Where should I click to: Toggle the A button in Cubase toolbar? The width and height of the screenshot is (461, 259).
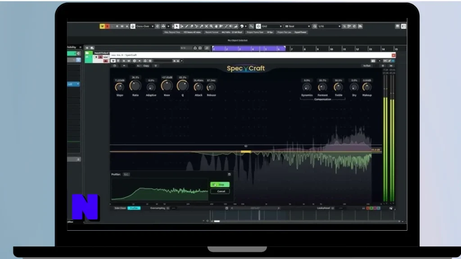pyautogui.click(x=127, y=27)
